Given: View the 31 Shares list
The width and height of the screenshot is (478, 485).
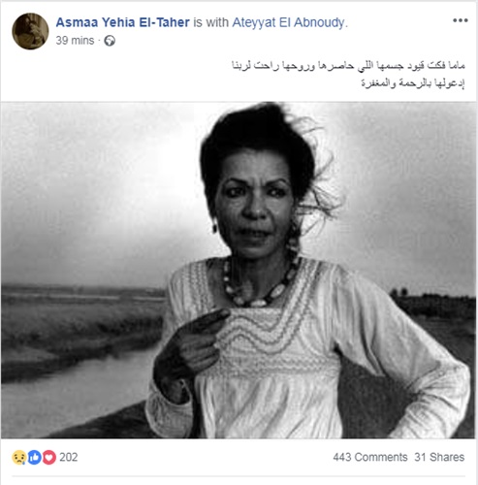Looking at the screenshot, I should (x=439, y=457).
